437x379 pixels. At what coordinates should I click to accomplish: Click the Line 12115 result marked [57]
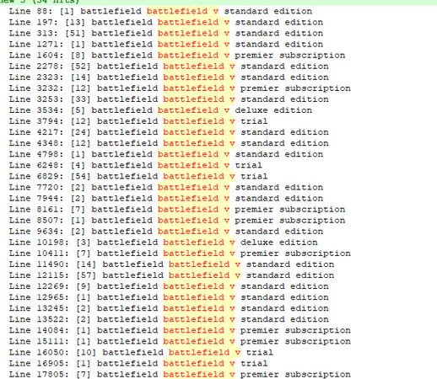point(171,275)
